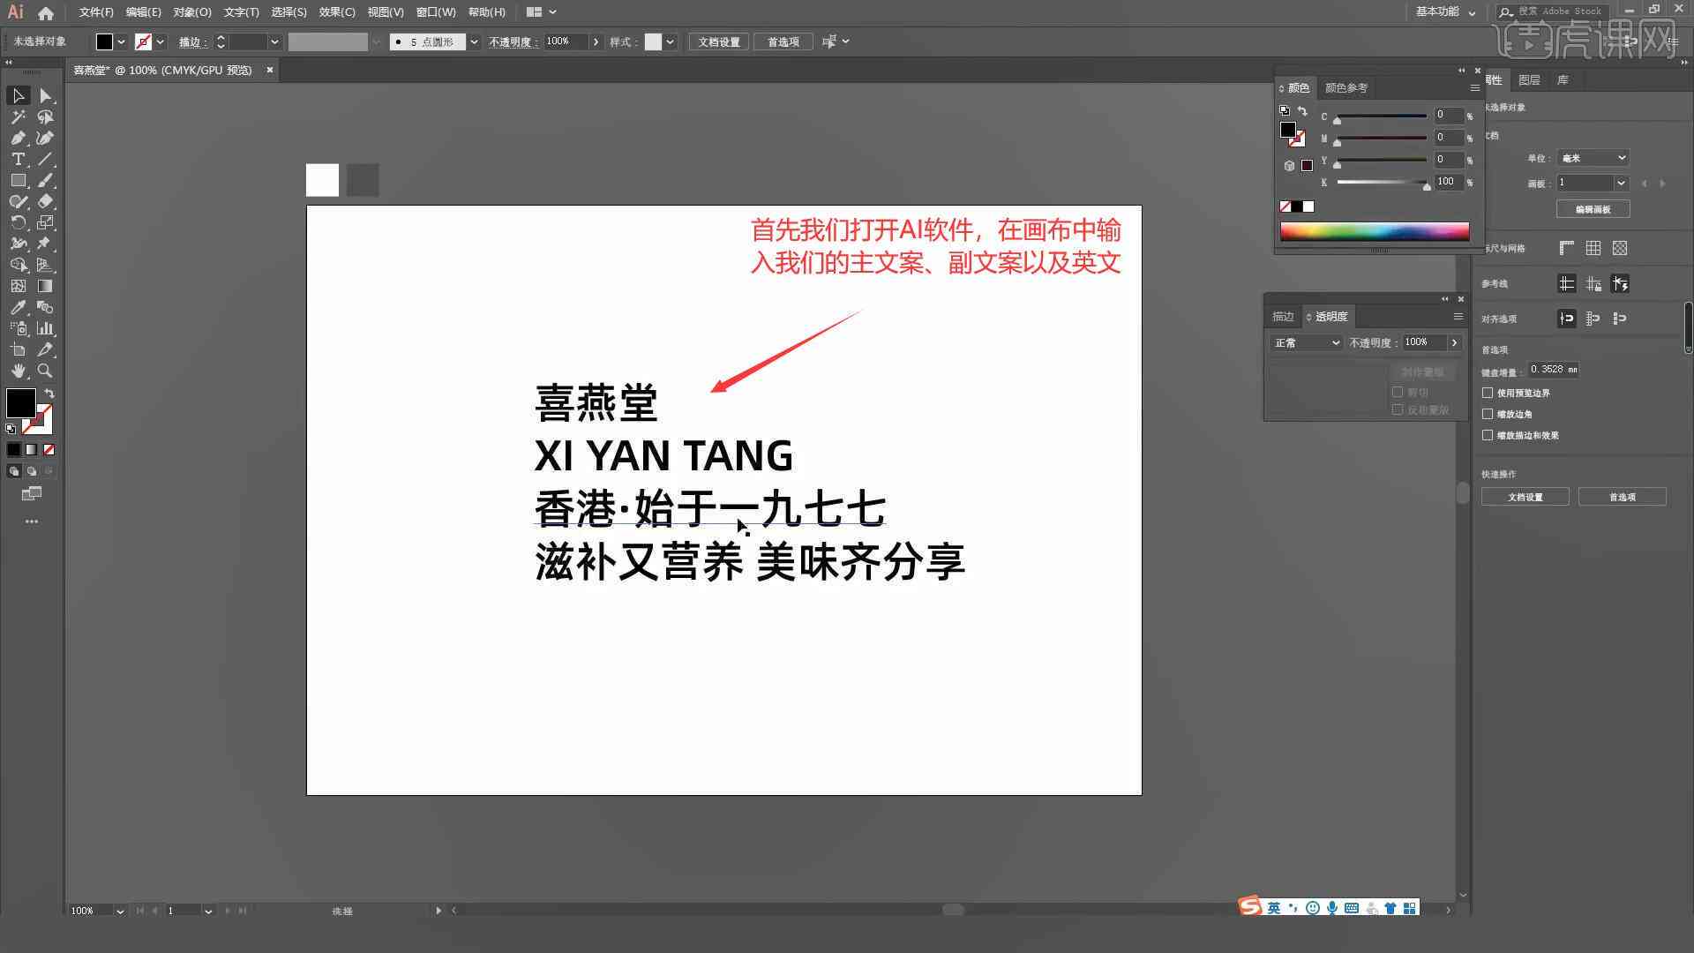Select the Rotate tool in toolbar
The height and width of the screenshot is (953, 1694).
(16, 222)
